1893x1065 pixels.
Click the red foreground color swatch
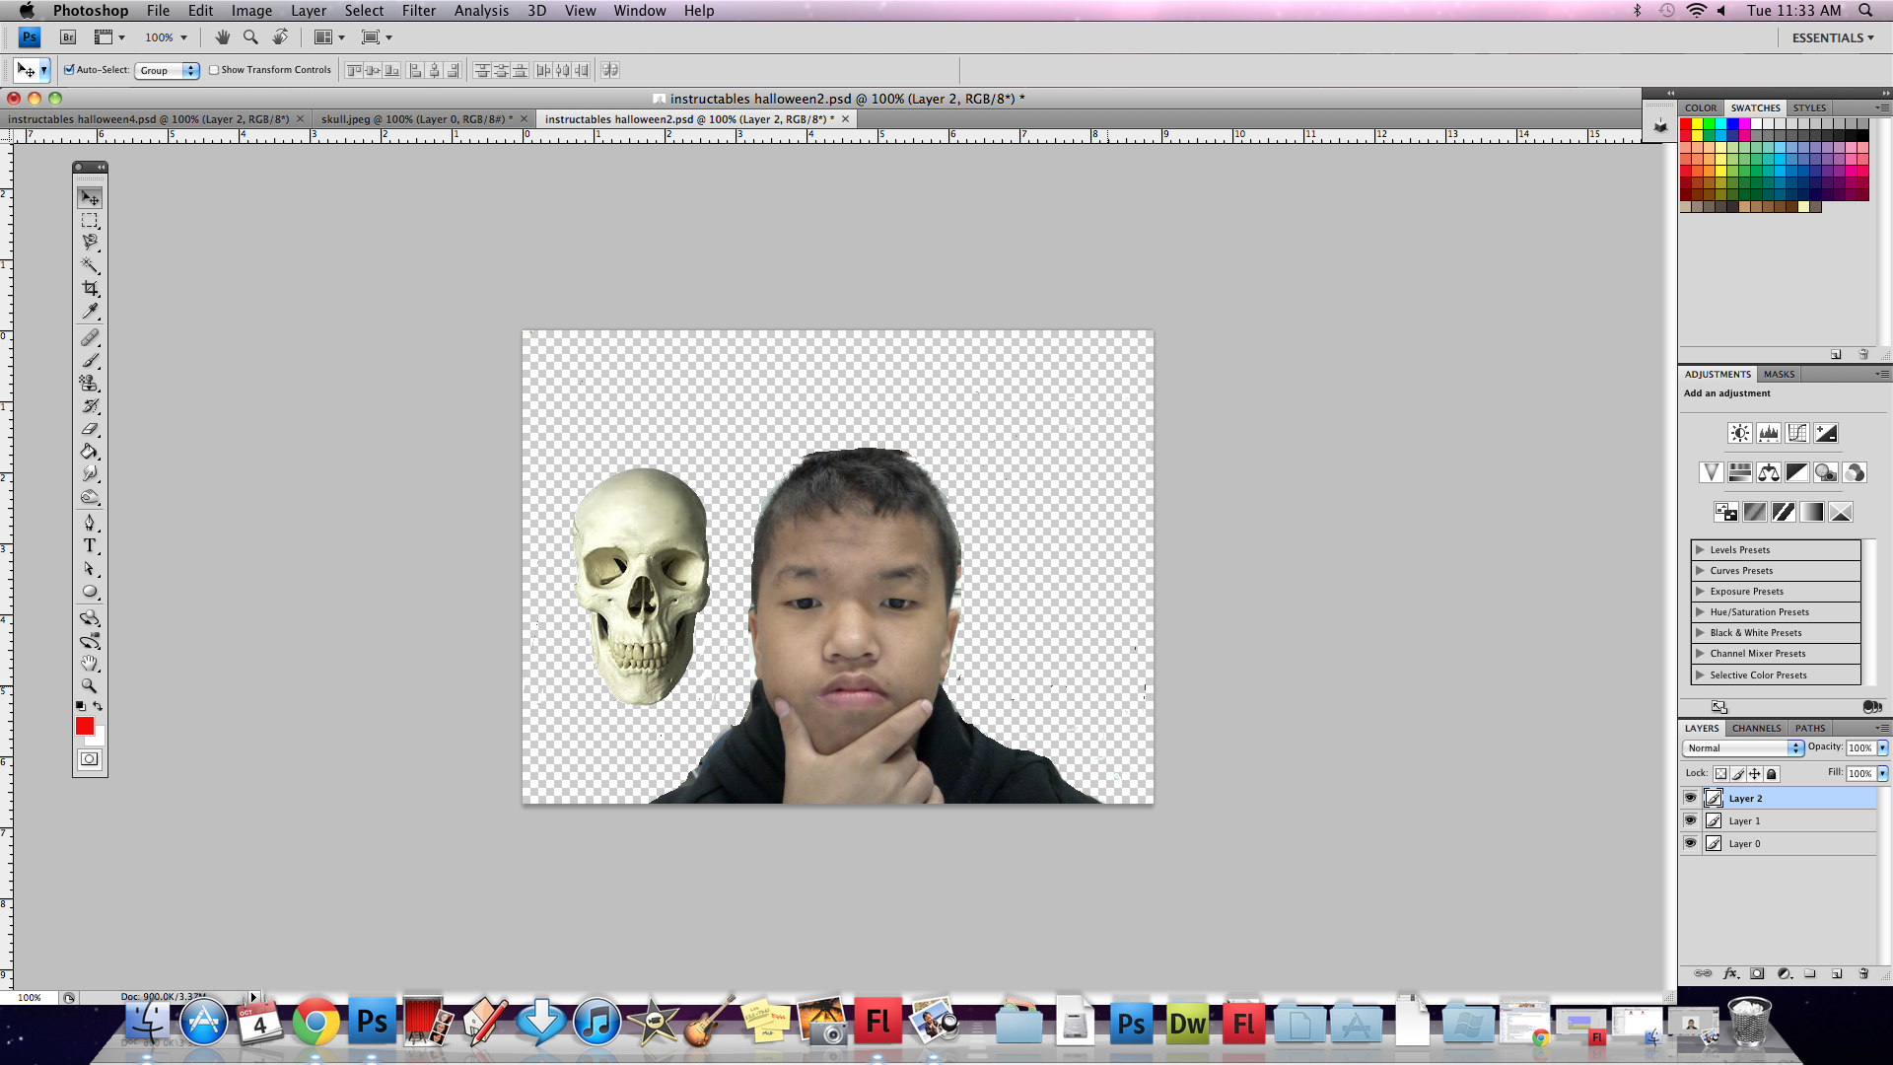(85, 726)
